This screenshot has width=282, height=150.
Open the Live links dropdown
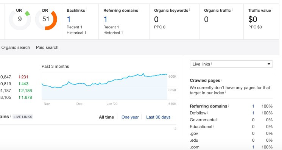tap(231, 64)
